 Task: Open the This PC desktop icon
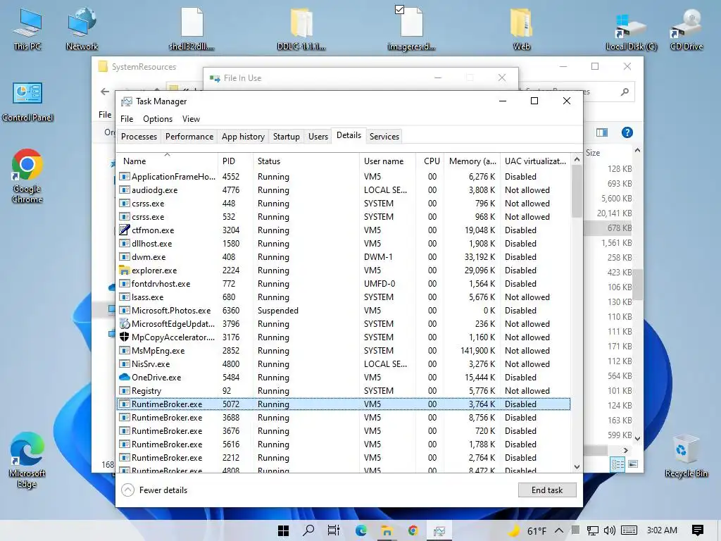pyautogui.click(x=27, y=28)
